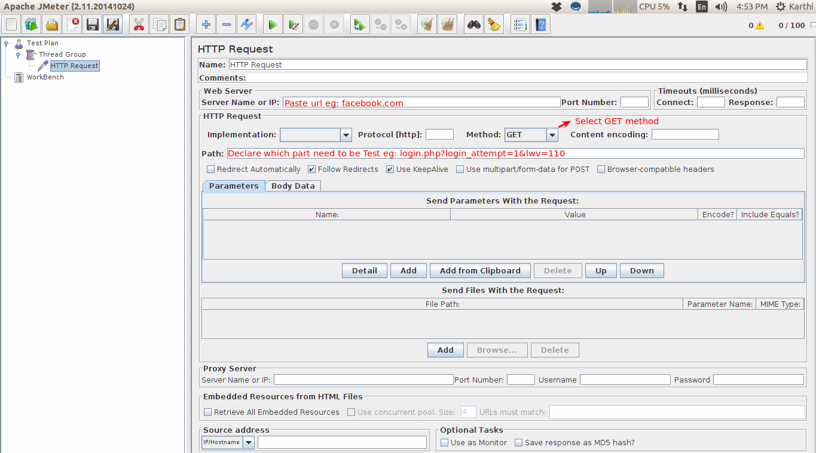Click the Save test plan floppy icon

tap(93, 25)
